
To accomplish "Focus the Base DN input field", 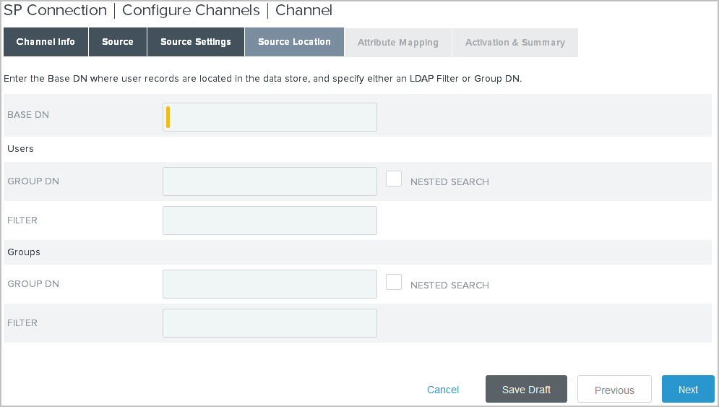I will (270, 117).
